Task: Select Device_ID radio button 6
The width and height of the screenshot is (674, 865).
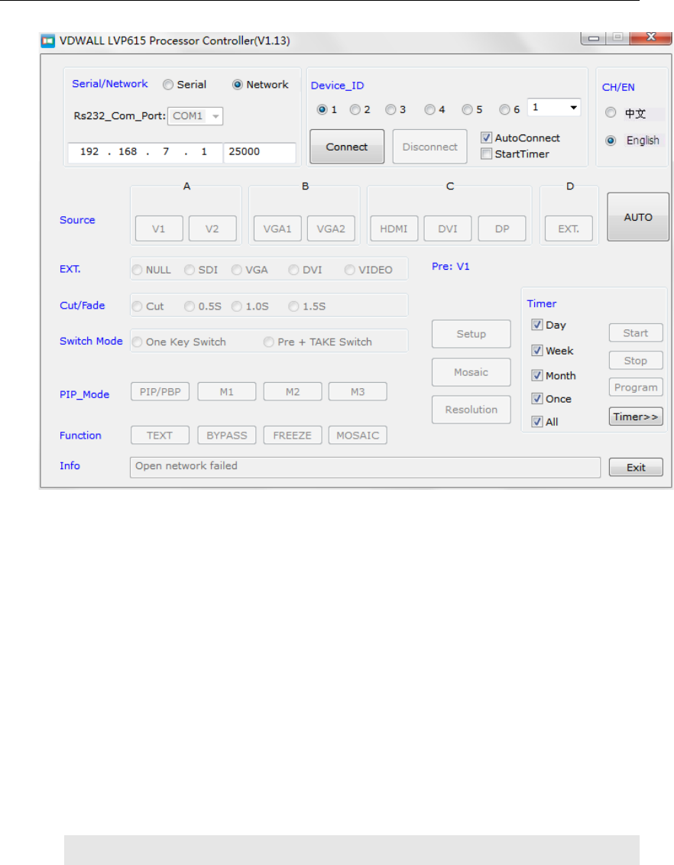Action: tap(504, 110)
